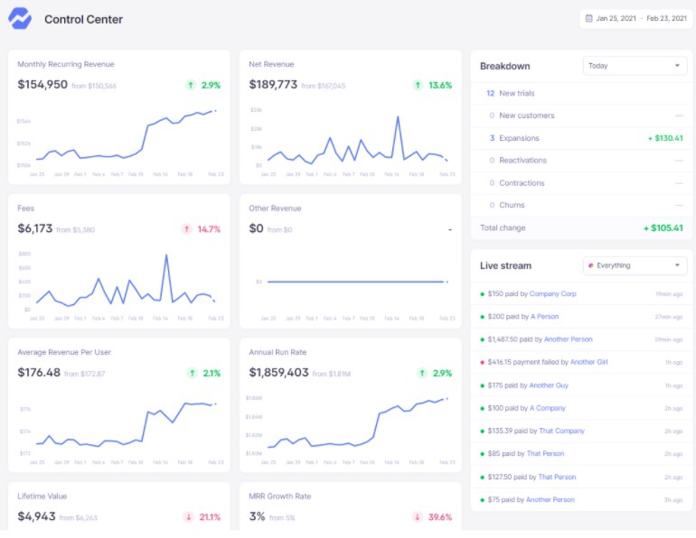Click the Baremetrics logo icon
This screenshot has height=538, width=696.
point(19,18)
